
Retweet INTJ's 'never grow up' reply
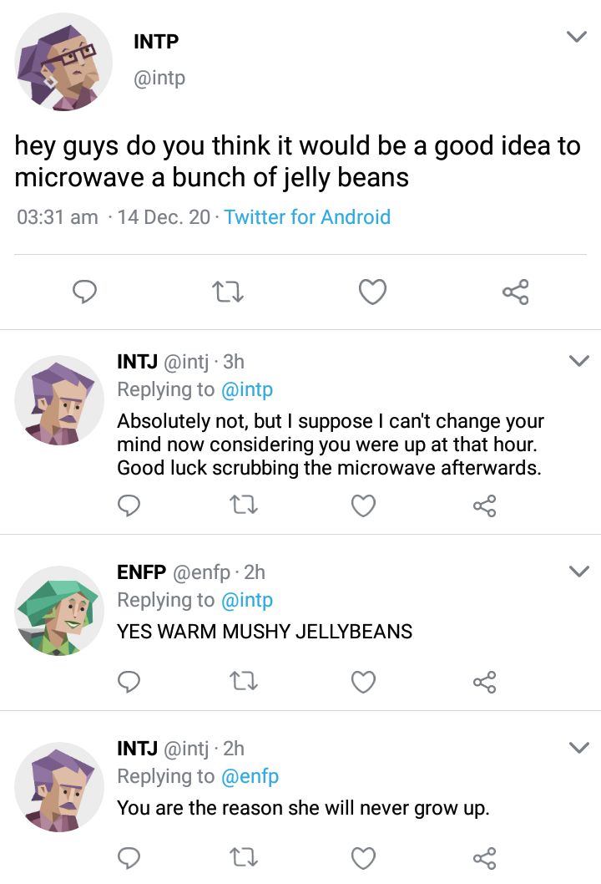pos(245,858)
